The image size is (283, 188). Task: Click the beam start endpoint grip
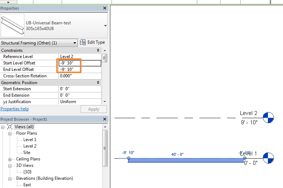(128, 158)
